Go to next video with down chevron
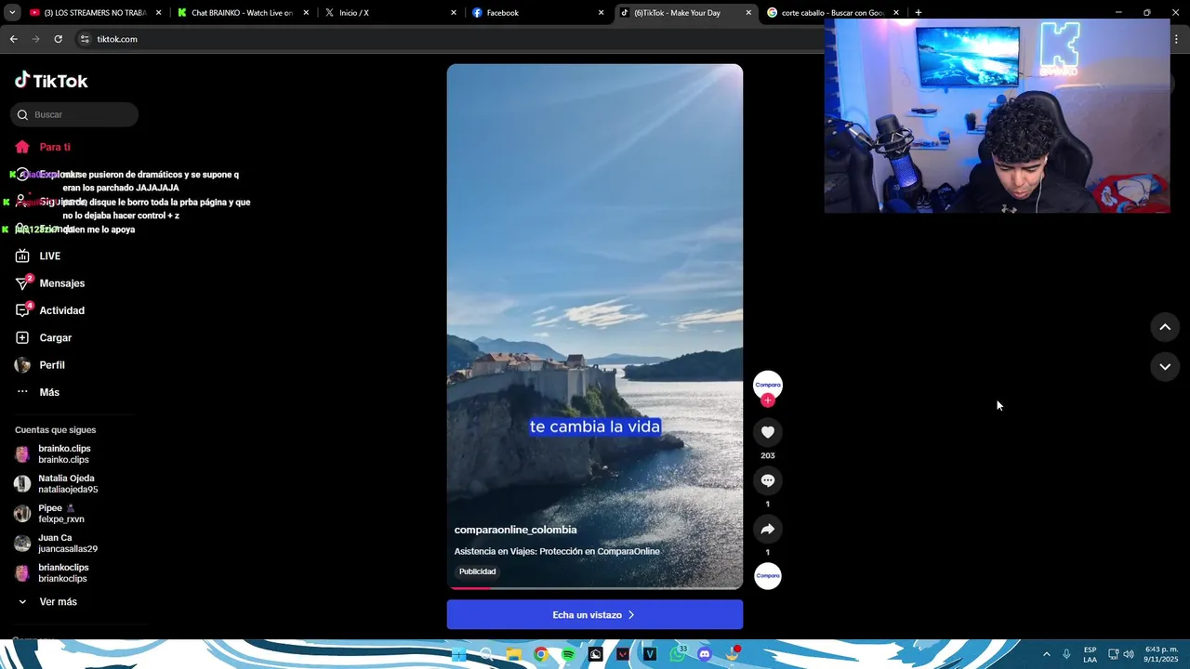This screenshot has height=669, width=1190. [x=1165, y=367]
